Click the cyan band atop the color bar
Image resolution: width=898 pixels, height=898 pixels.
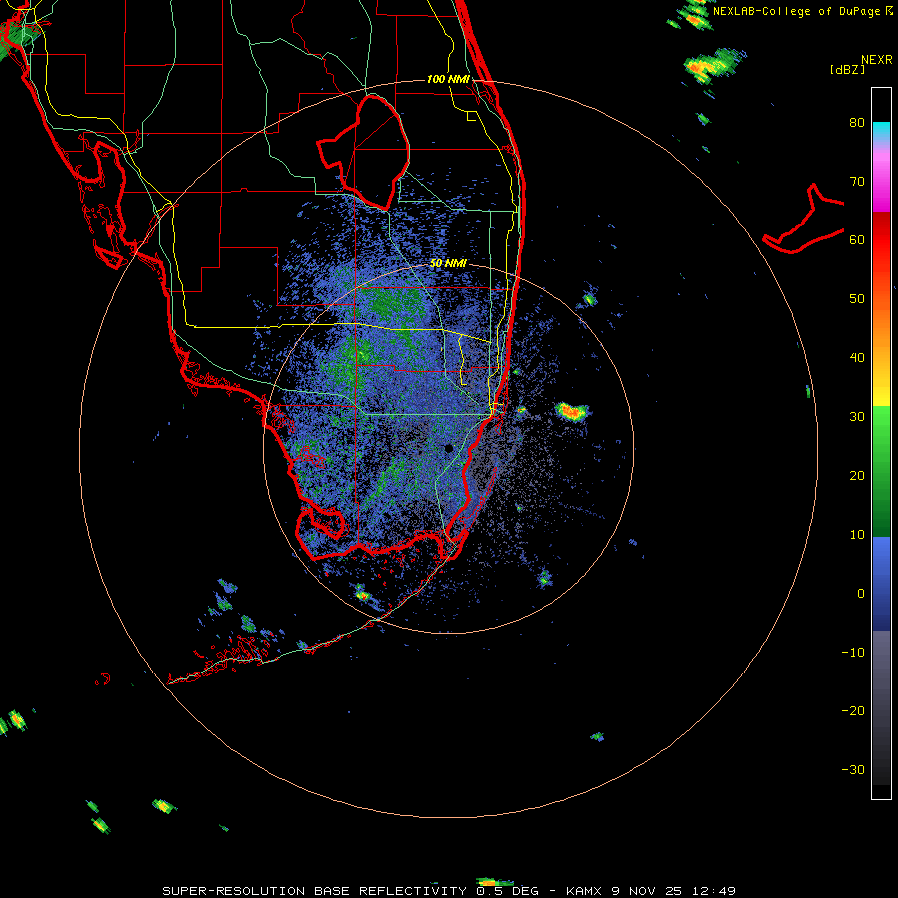point(881,131)
